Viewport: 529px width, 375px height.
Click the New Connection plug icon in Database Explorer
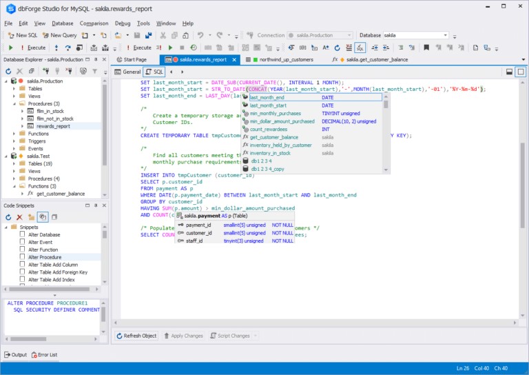pos(46,71)
